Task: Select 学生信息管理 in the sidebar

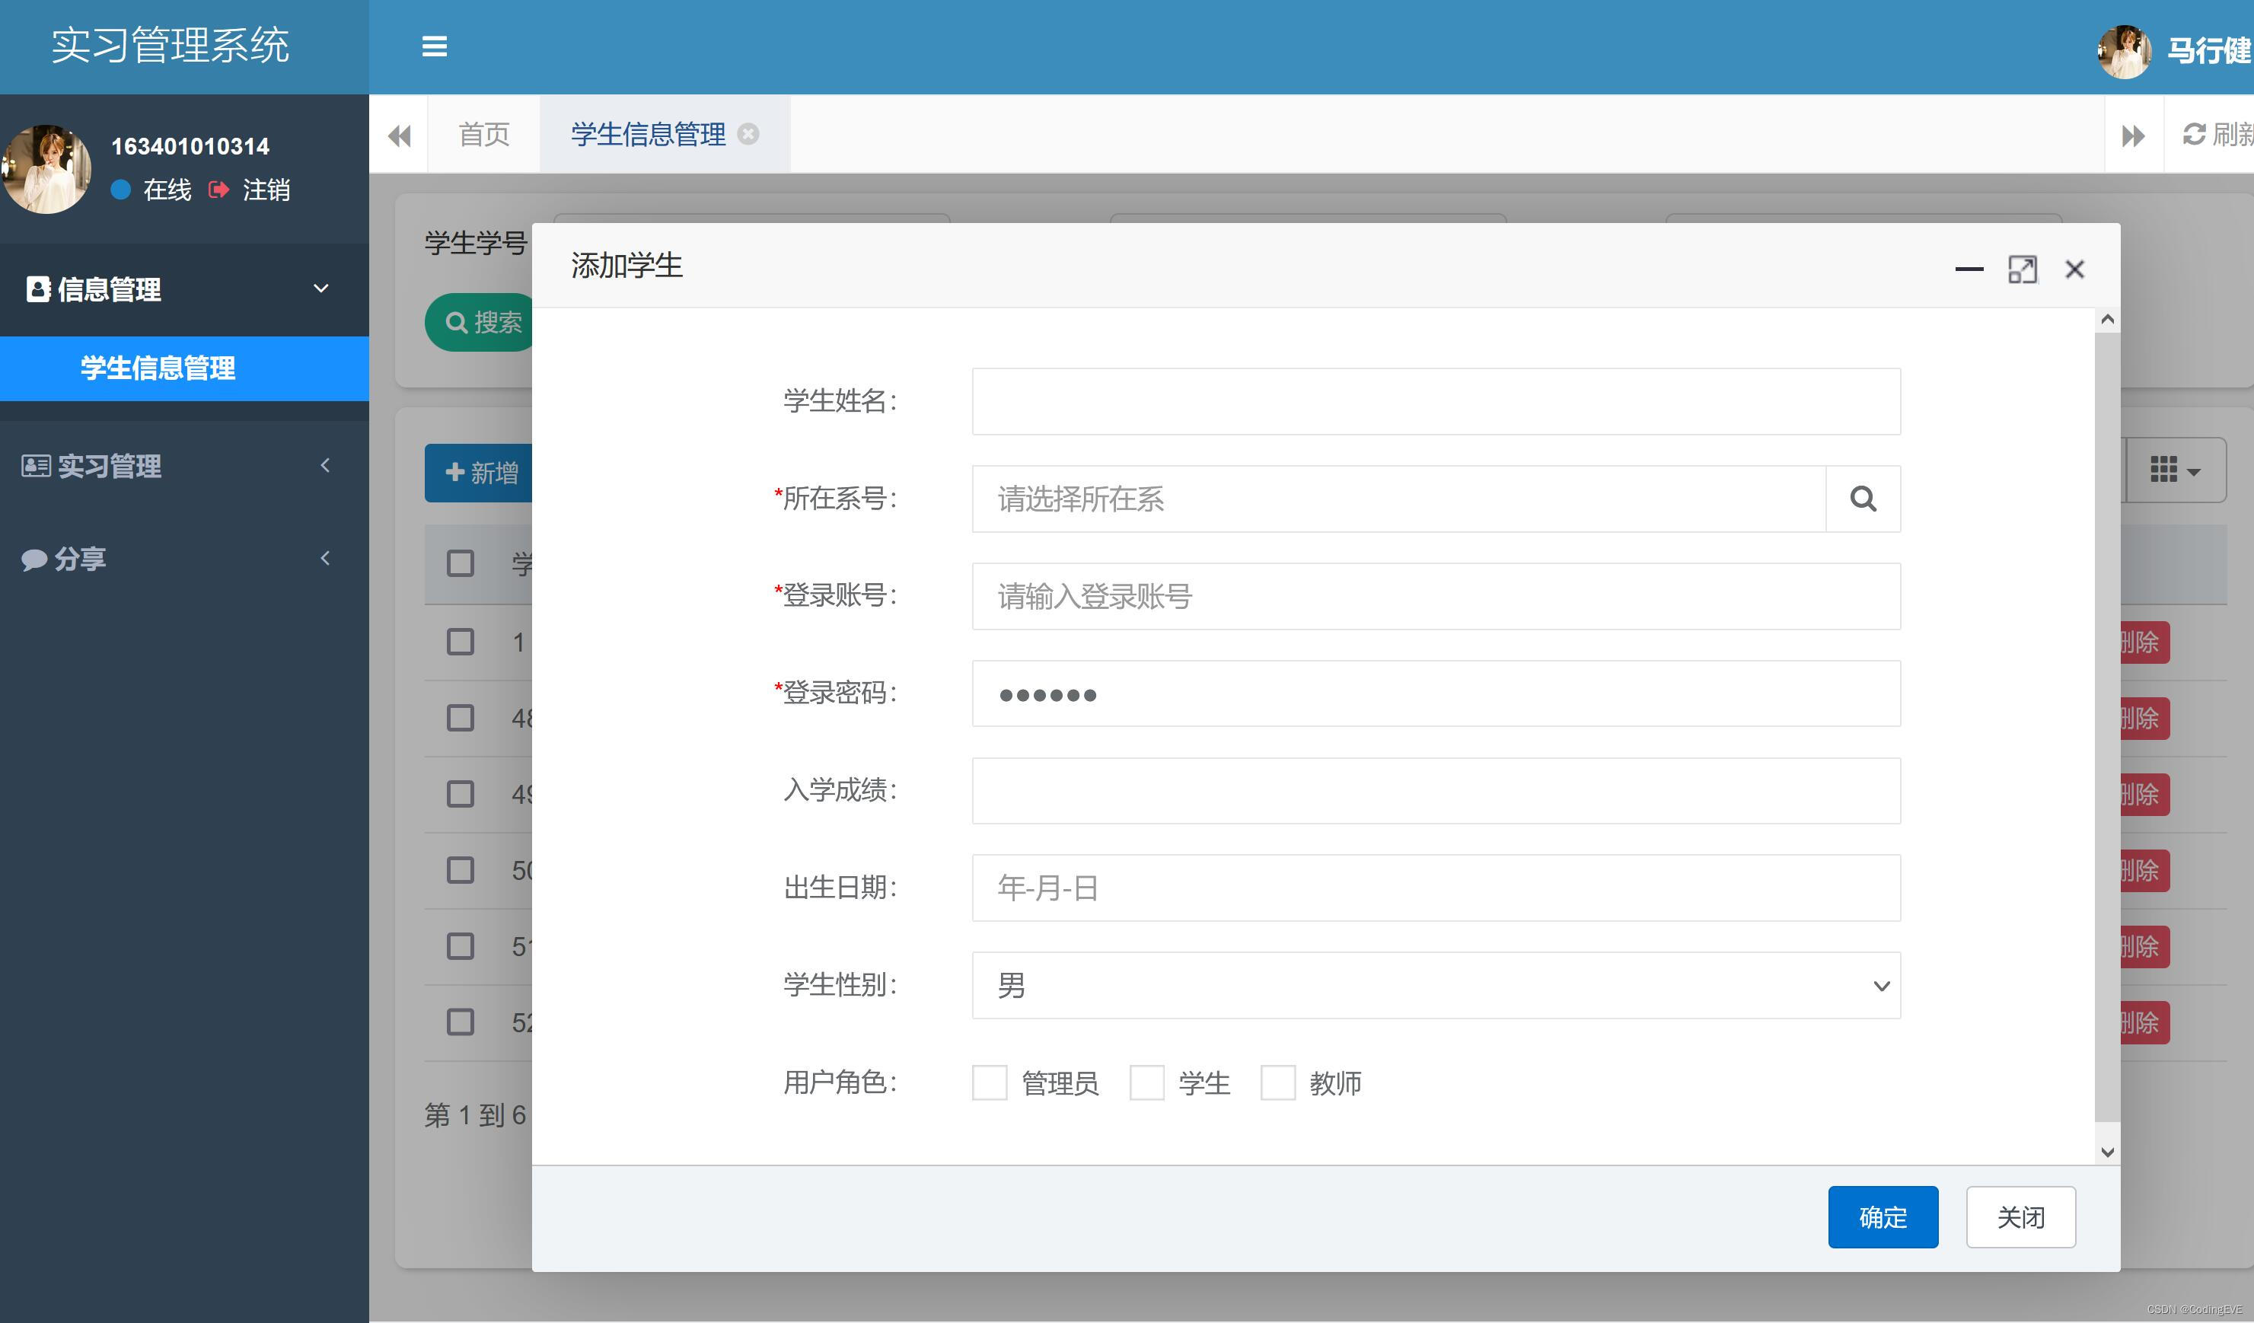Action: [158, 368]
